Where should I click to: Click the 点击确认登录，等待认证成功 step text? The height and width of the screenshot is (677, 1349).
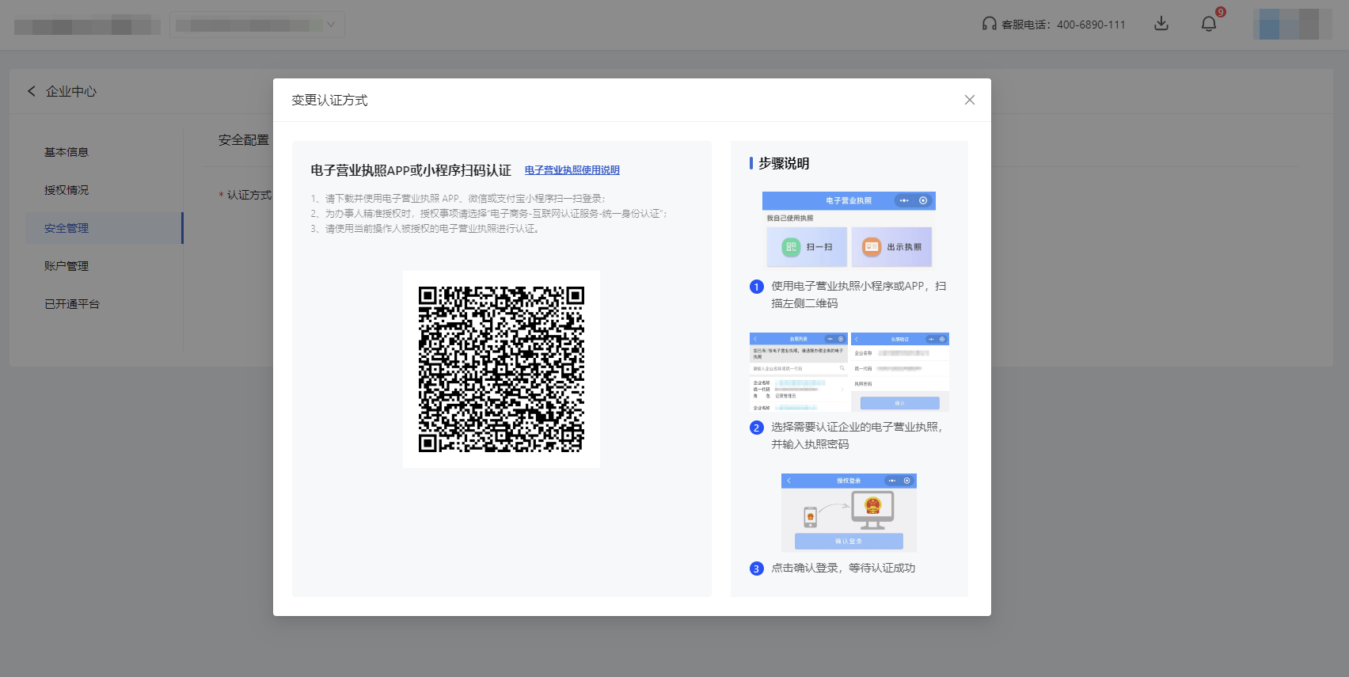point(843,568)
